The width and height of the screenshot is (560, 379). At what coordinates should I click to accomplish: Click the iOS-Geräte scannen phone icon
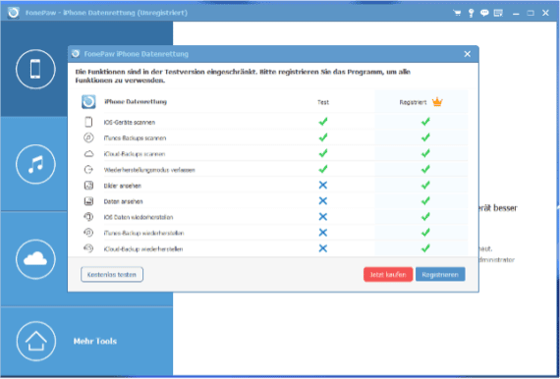click(88, 122)
